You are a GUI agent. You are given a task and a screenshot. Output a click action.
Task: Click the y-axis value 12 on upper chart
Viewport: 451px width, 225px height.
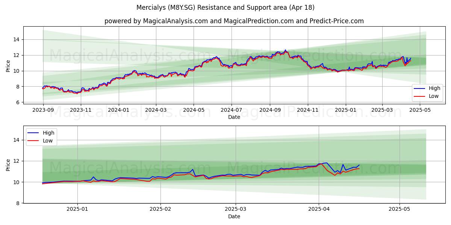pyautogui.click(x=17, y=55)
